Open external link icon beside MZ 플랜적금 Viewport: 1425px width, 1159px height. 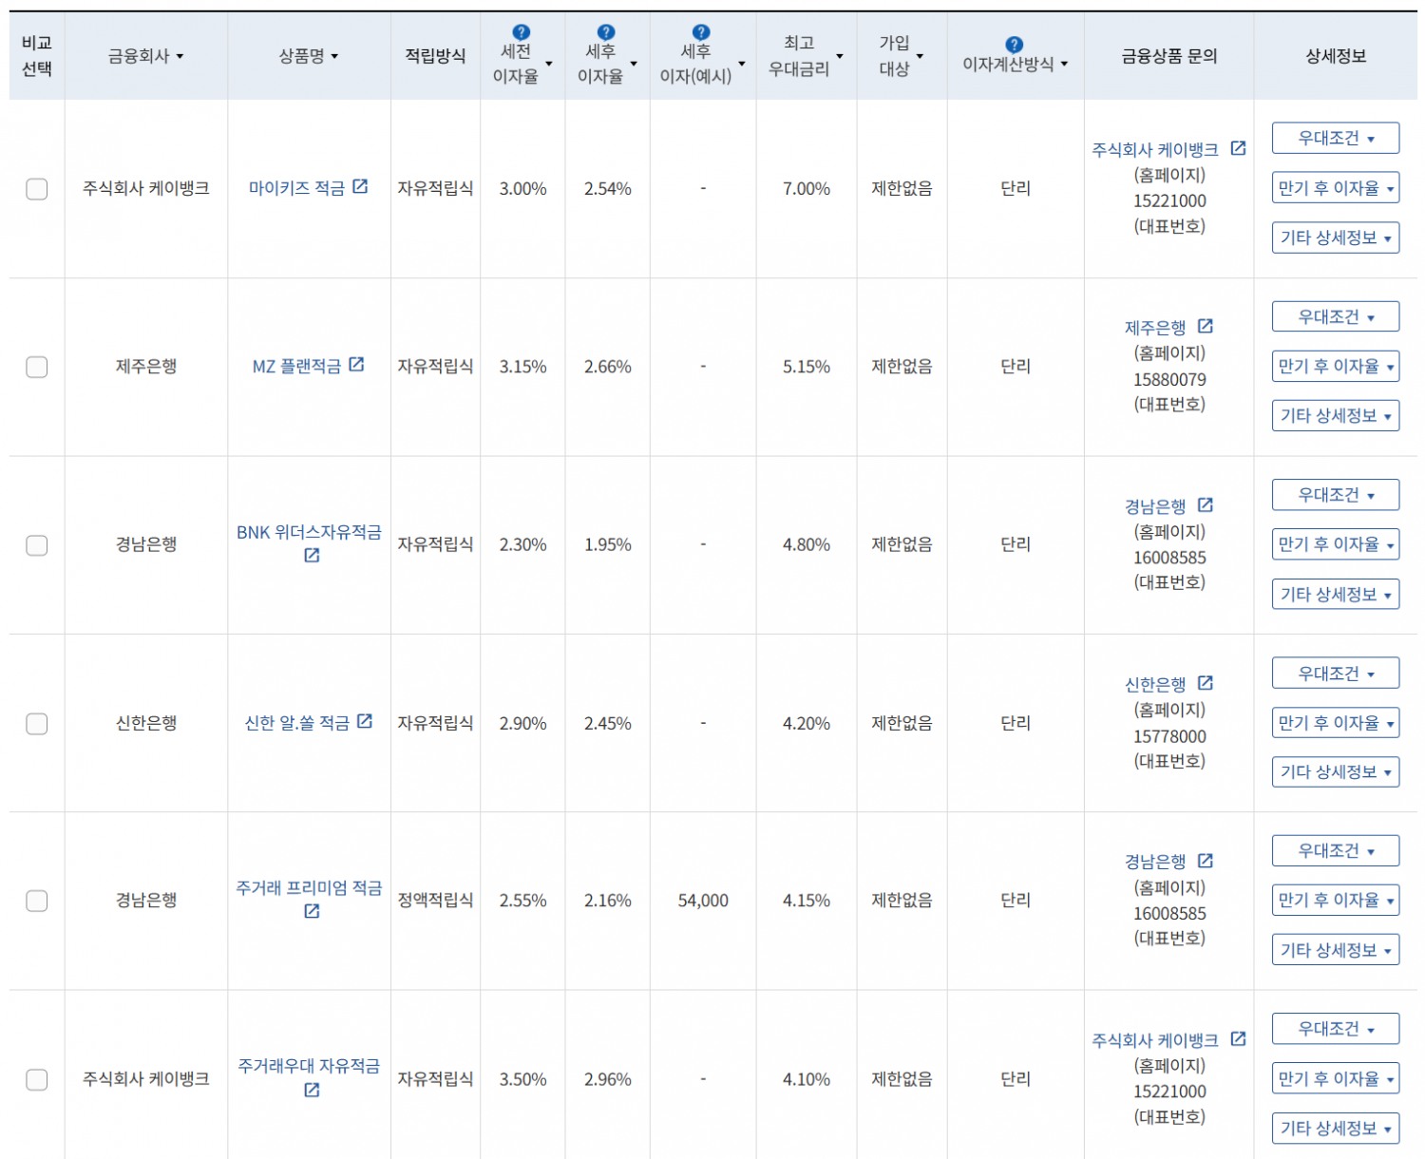[x=356, y=364]
